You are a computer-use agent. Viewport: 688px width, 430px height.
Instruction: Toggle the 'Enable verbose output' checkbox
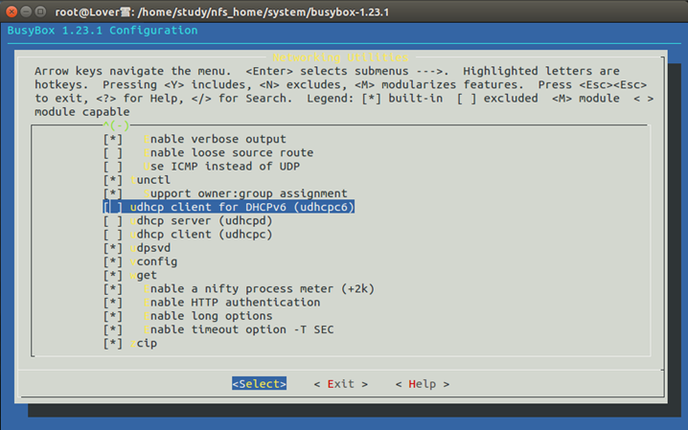click(113, 139)
